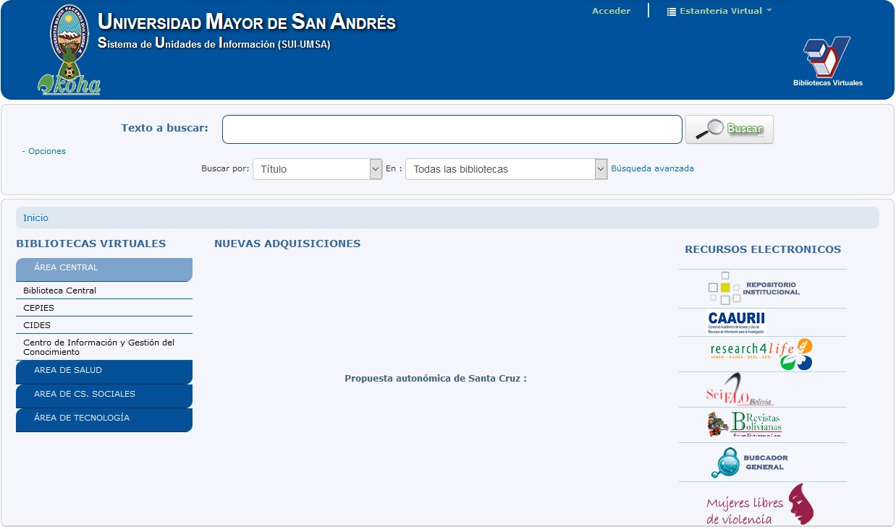Expand the Área de Cs. Sociales section
The image size is (896, 529).
[x=104, y=395]
